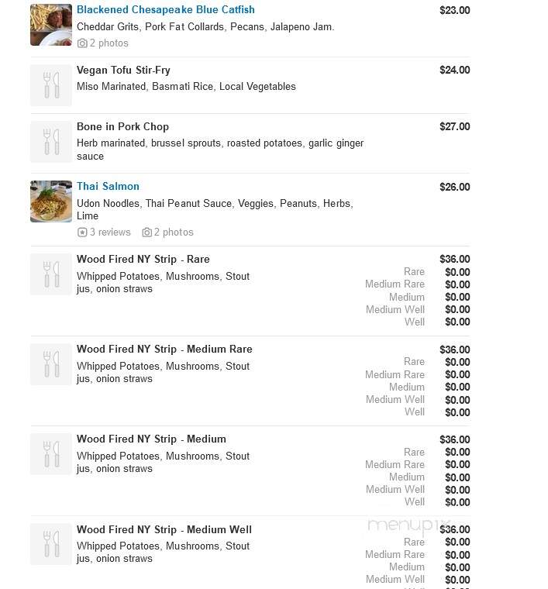Open the Thai Salmon dish link

[108, 186]
